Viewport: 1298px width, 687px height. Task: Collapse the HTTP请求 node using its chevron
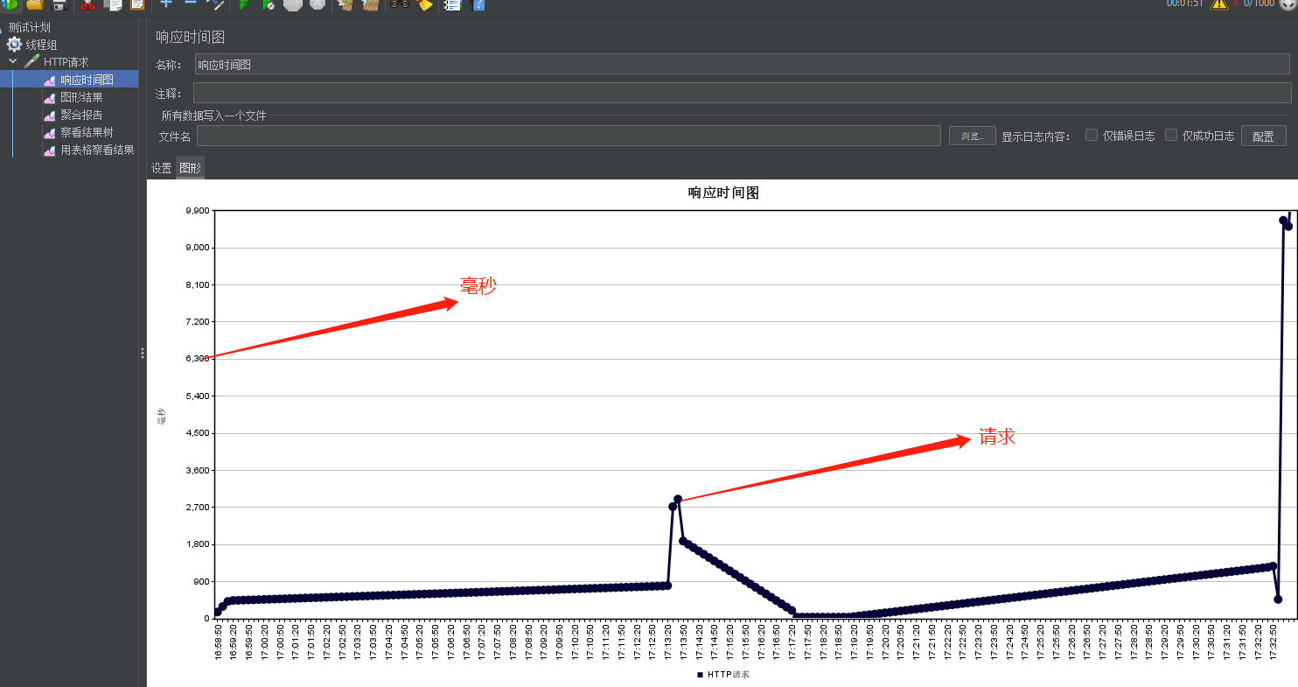click(x=13, y=62)
